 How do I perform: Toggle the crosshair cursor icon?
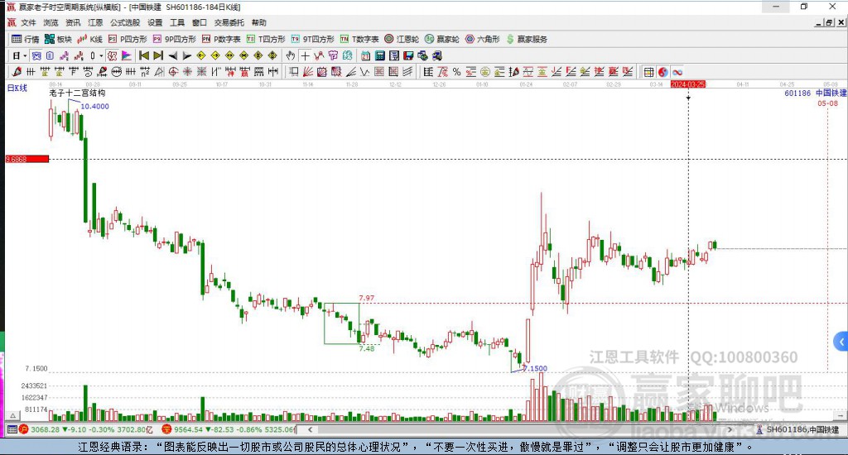[x=305, y=55]
